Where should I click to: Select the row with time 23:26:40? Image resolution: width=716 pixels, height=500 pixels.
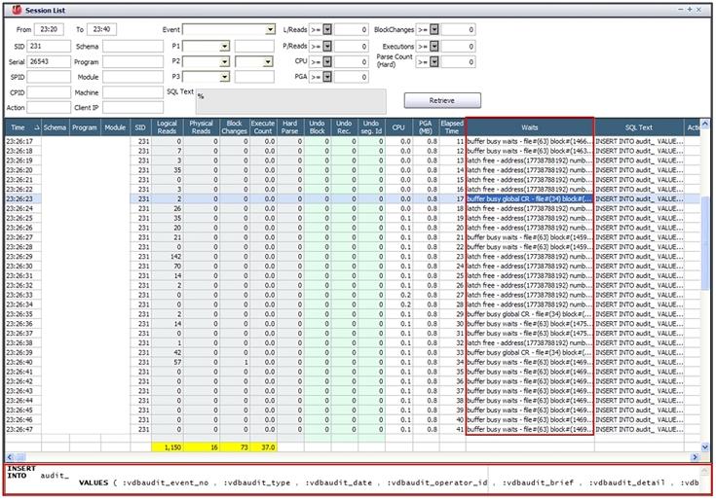(352, 362)
